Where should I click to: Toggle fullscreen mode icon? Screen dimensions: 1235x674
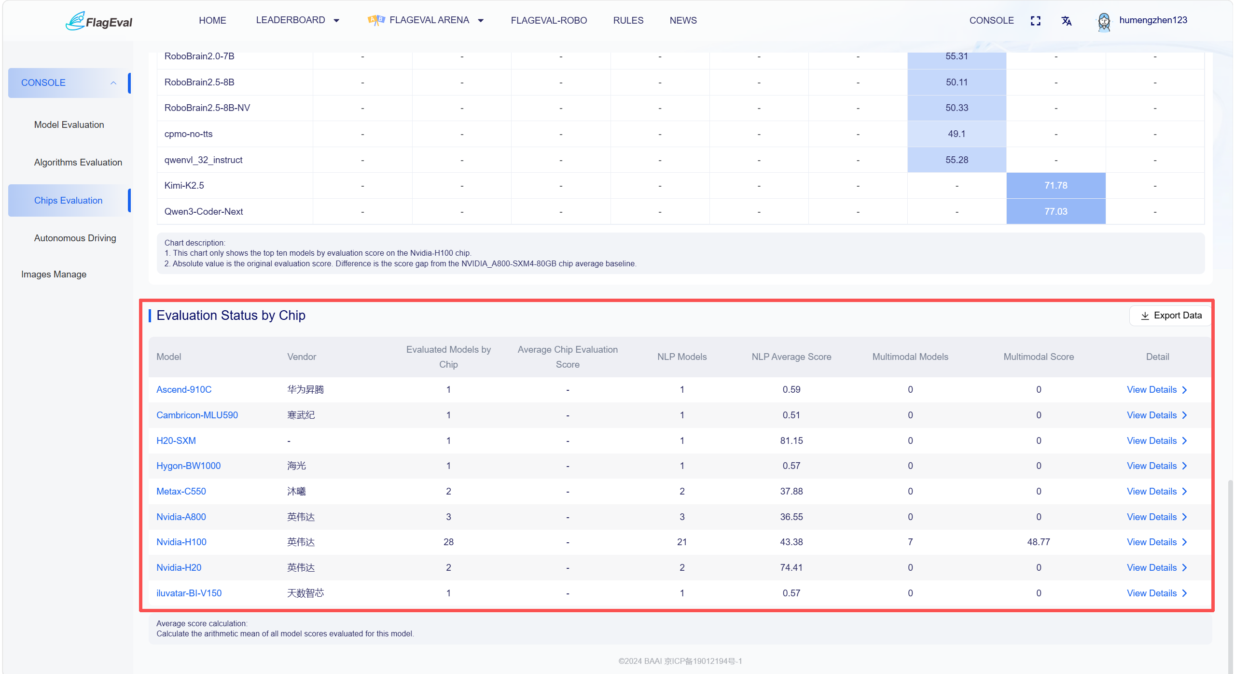[x=1036, y=21]
